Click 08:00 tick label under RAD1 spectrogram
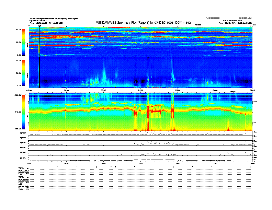This screenshot has height=210, width=272. [x=103, y=90]
